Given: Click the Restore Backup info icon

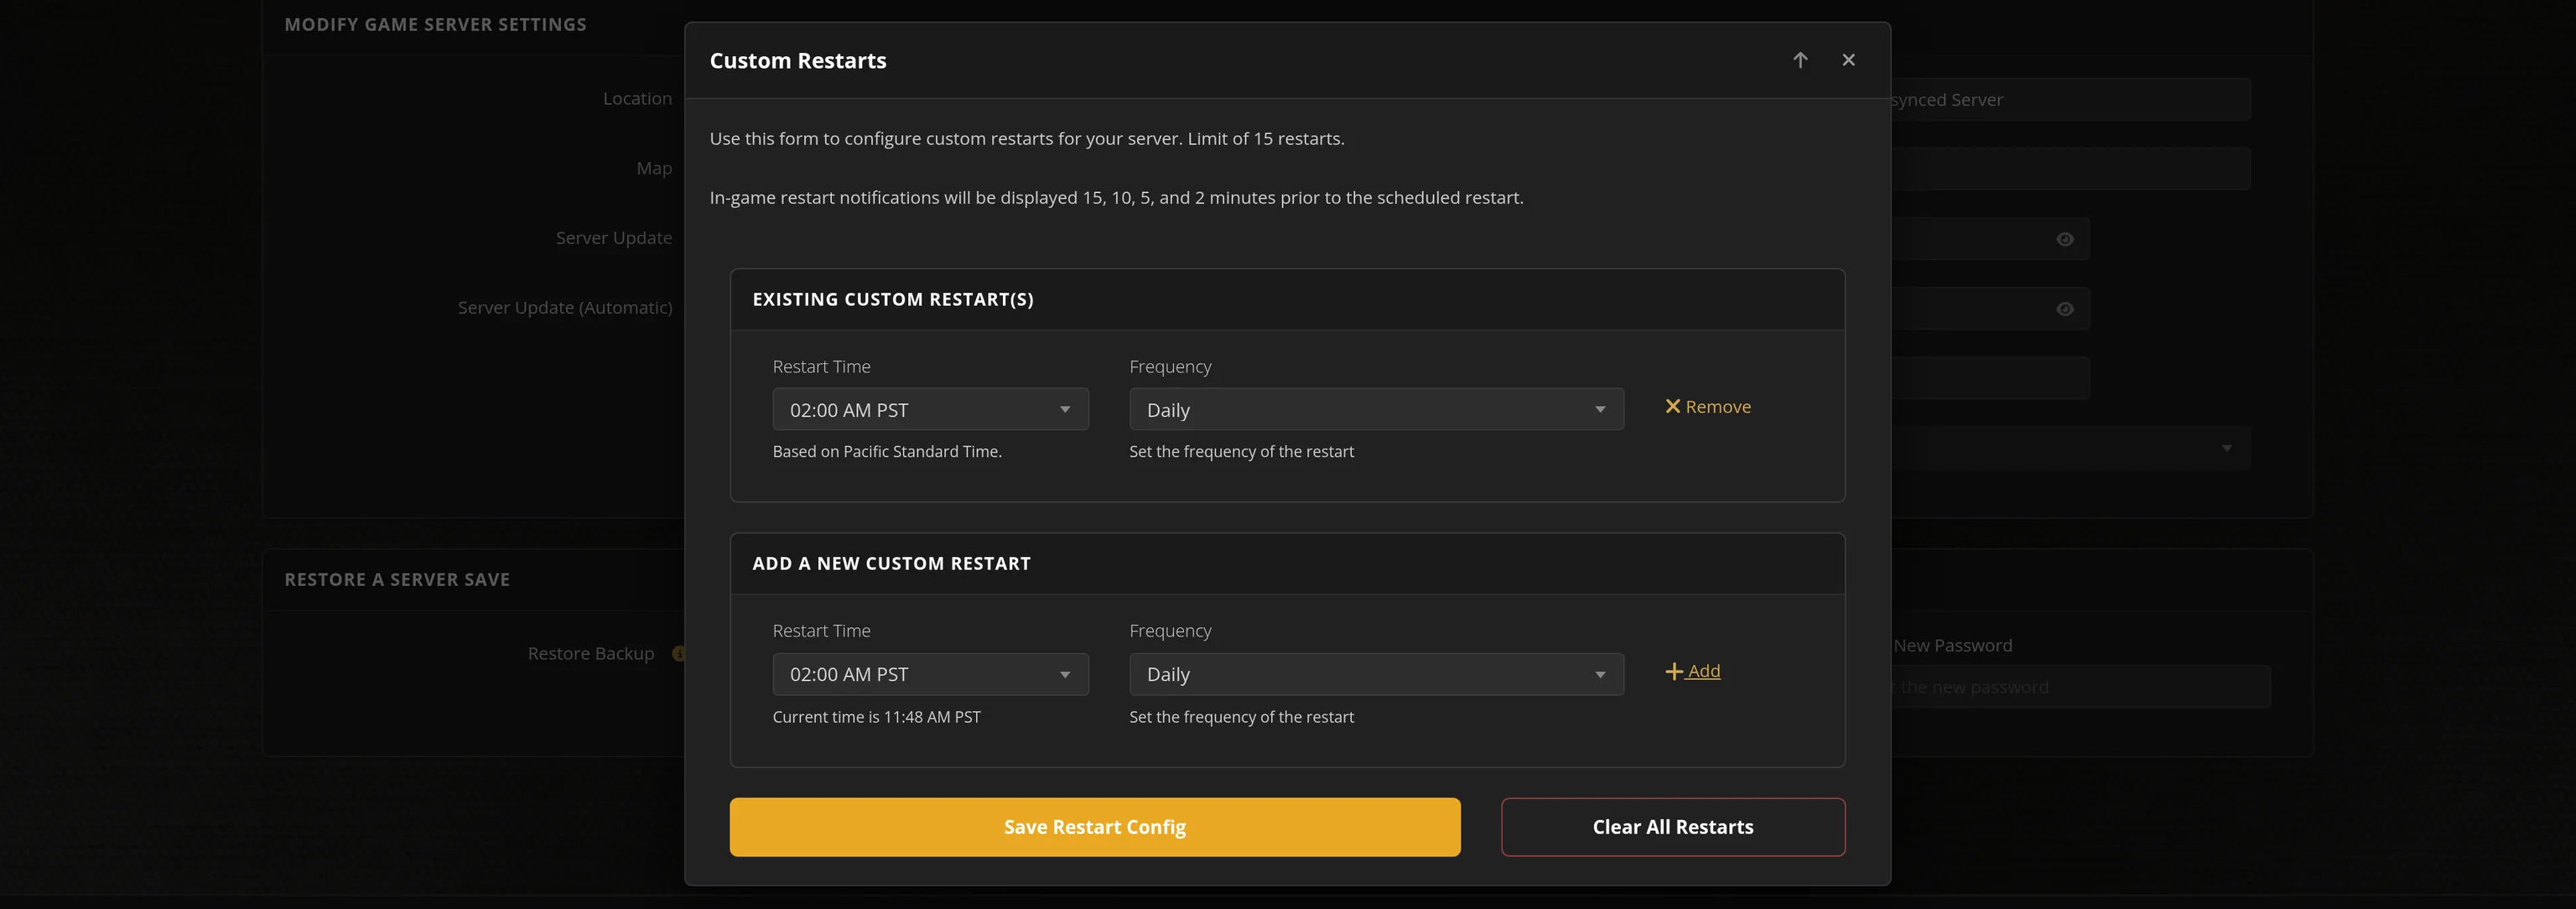Looking at the screenshot, I should click(x=679, y=654).
